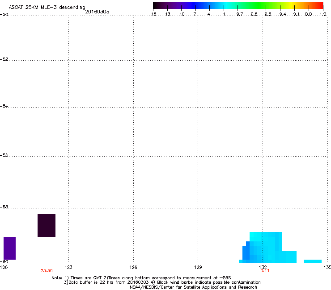Click the latitude label '-54'
The image size is (331, 290).
coord(4,106)
